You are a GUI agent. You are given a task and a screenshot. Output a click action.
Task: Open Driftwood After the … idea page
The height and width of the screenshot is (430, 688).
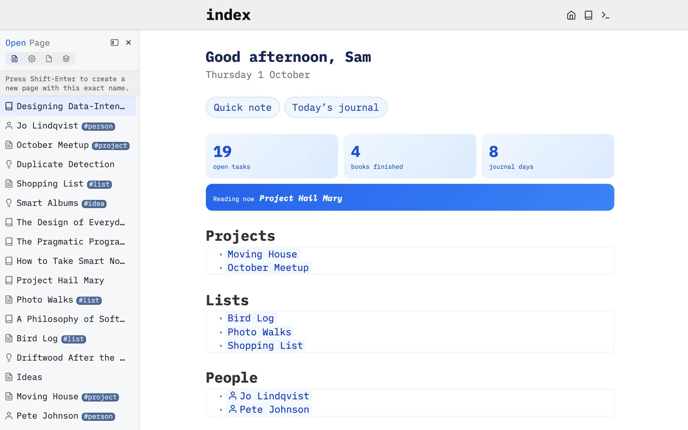point(68,358)
